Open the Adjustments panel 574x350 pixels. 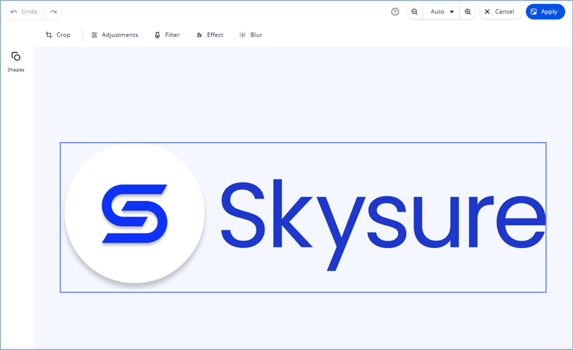pos(115,35)
